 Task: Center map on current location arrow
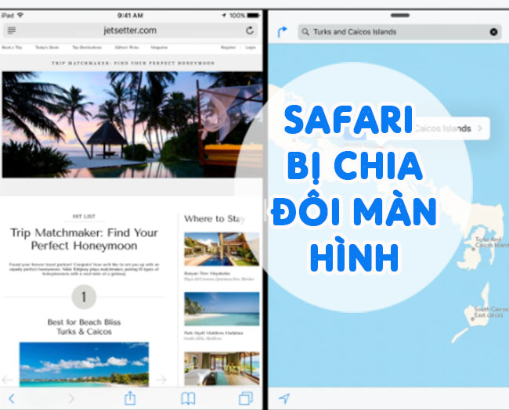(x=284, y=398)
